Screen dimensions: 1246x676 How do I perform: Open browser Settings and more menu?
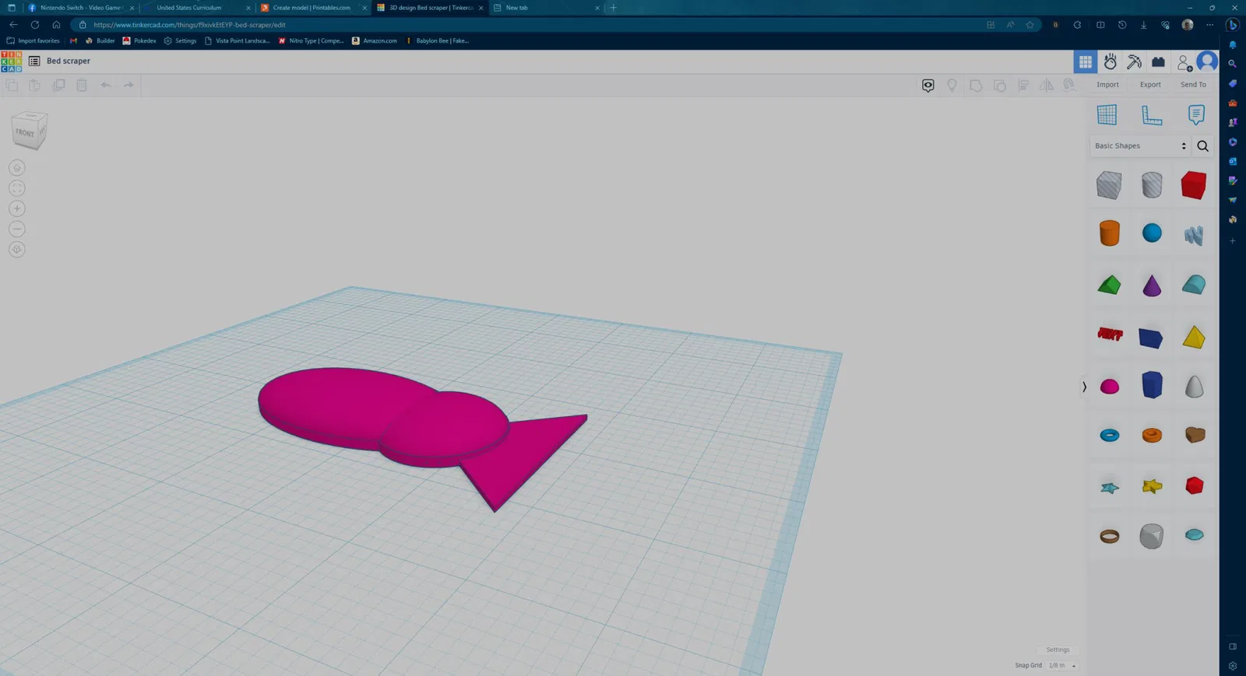coord(1209,25)
